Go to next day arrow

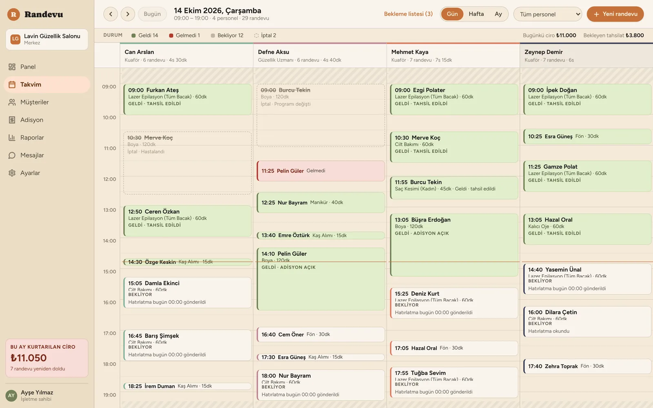[128, 14]
